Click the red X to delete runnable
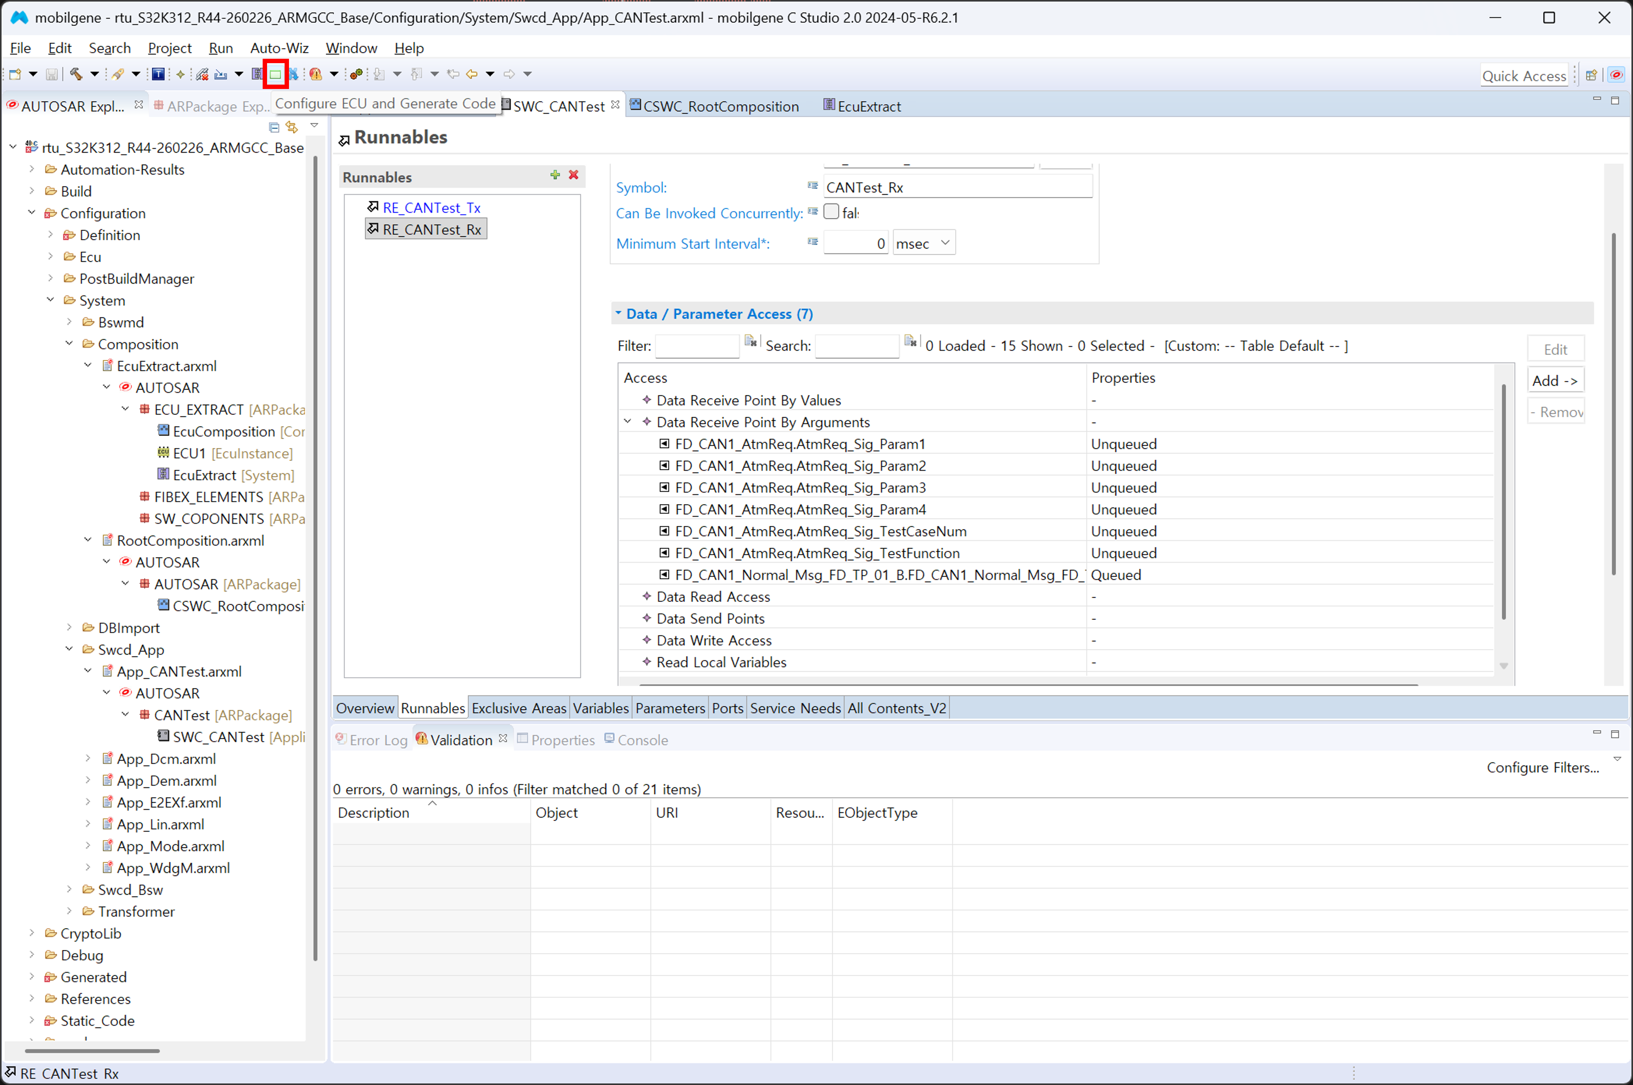1633x1085 pixels. 574,175
